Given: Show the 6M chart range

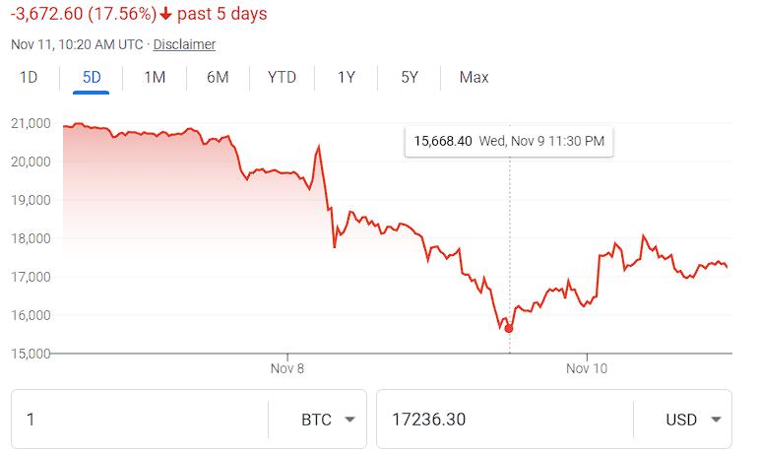Looking at the screenshot, I should pyautogui.click(x=218, y=78).
